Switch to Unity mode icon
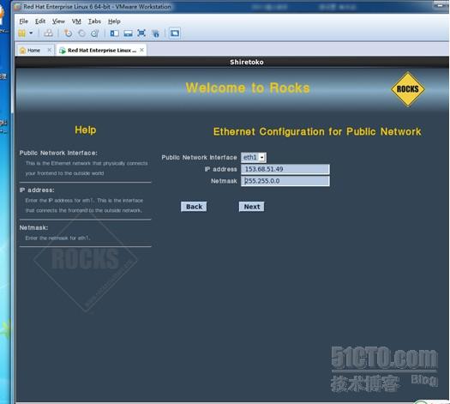This screenshot has width=450, height=404. coord(155,33)
